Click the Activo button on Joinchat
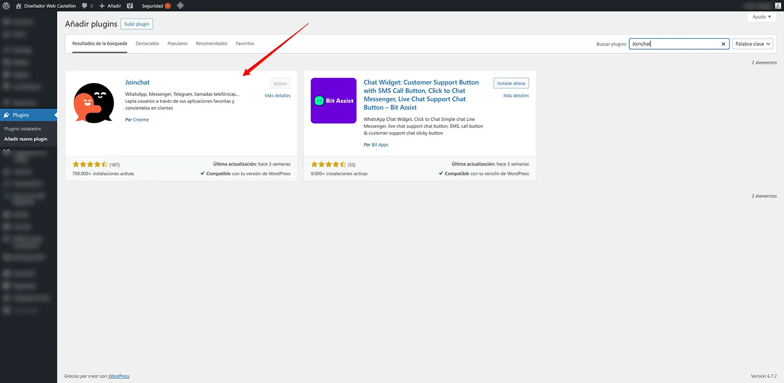 280,83
